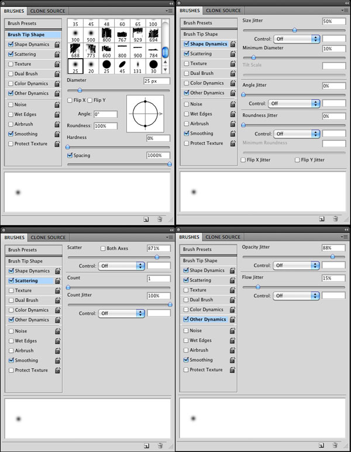Click new brush icon in Brush Tip Shape panel

point(146,219)
